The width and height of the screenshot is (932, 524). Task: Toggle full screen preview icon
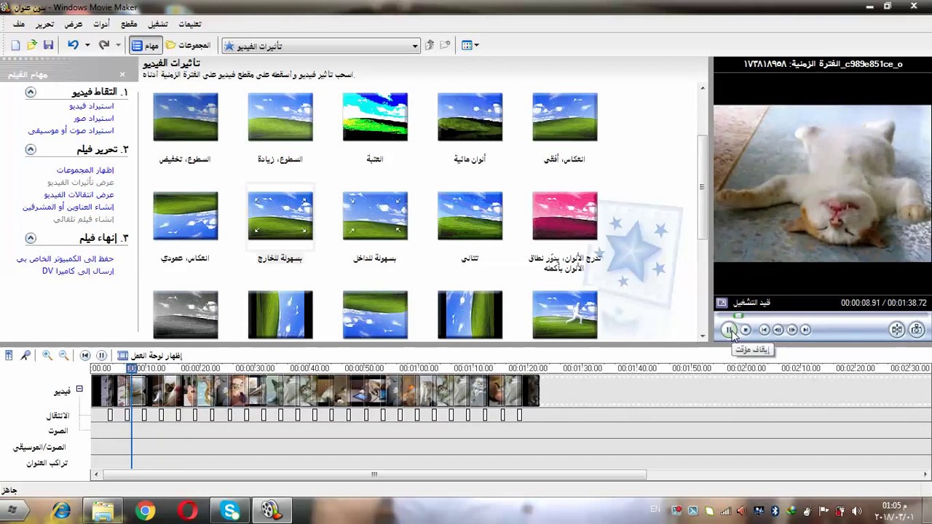click(722, 303)
